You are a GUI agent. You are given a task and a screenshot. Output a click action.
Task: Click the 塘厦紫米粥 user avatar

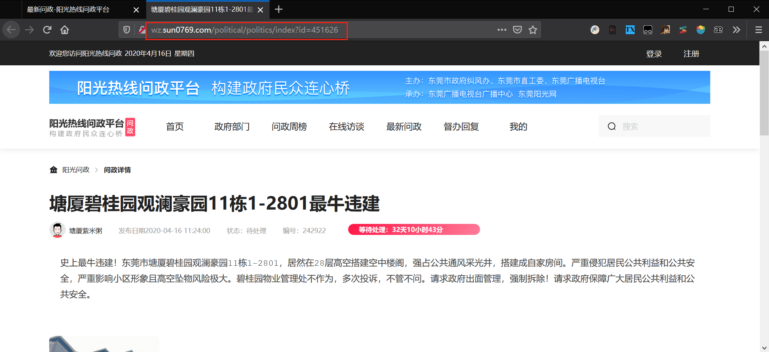57,230
